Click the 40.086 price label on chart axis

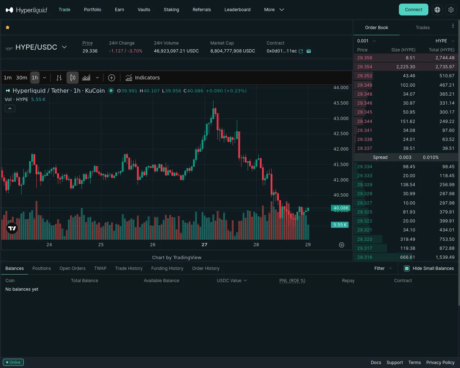click(341, 208)
